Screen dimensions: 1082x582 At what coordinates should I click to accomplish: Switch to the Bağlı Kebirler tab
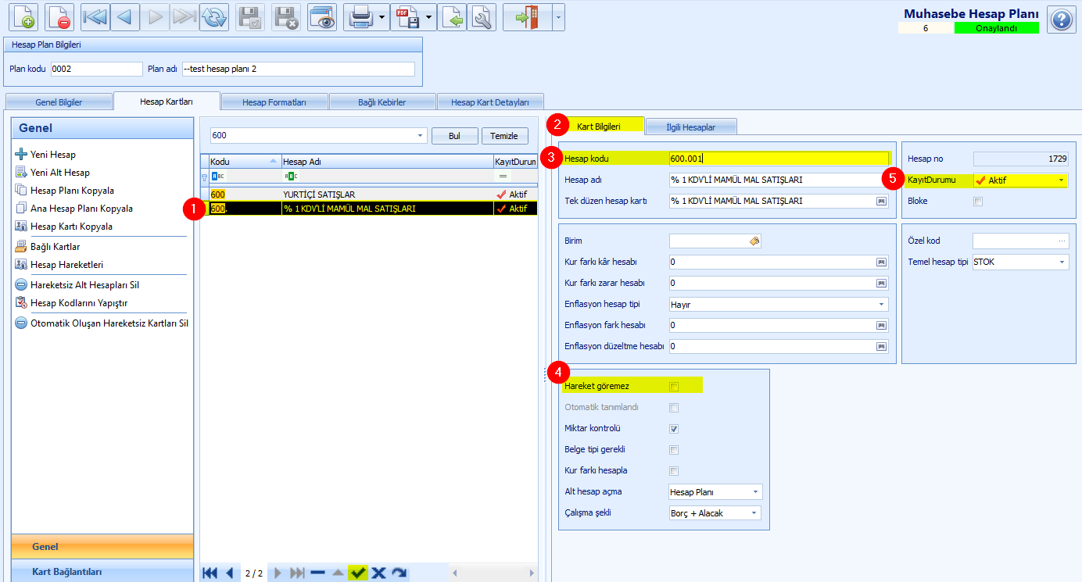tap(382, 102)
